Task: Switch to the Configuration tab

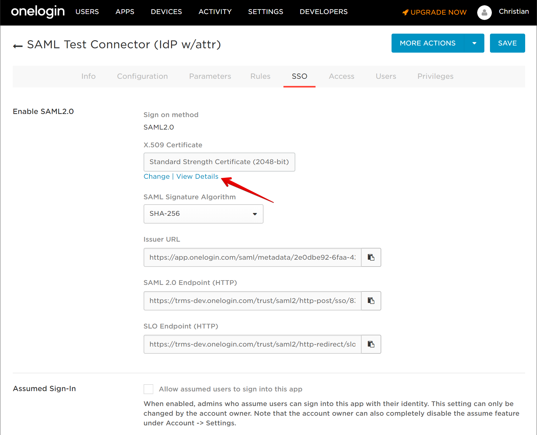Action: point(142,76)
